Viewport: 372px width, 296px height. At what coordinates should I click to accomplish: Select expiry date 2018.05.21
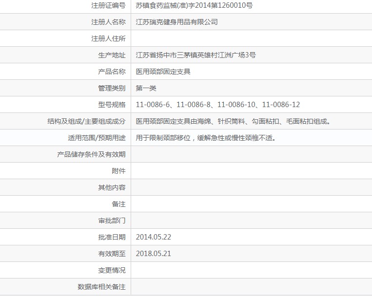154,254
